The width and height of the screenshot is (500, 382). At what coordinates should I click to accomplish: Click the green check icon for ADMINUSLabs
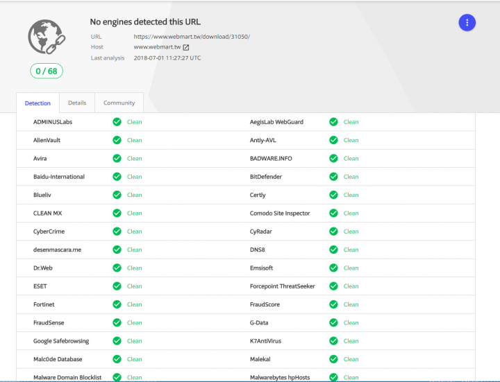pos(117,122)
